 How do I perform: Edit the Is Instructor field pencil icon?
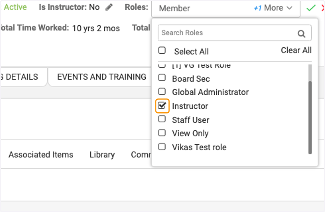coord(109,7)
